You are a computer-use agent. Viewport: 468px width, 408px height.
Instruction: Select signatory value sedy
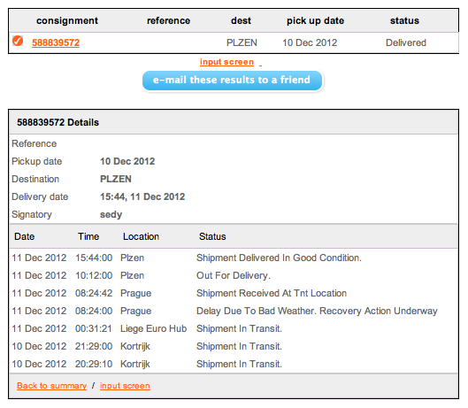(x=111, y=214)
